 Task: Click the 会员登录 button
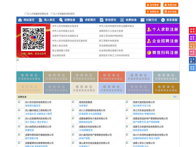pos(153,5)
